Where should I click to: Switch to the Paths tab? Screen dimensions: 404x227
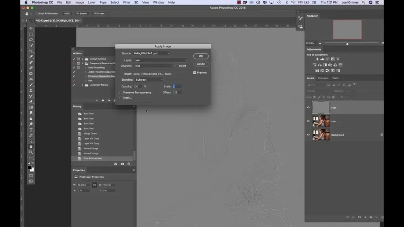tap(335, 78)
